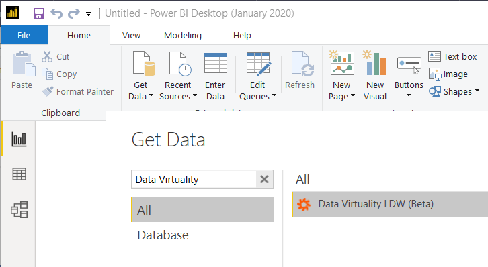
Task: Redo the last action
Action: click(x=74, y=13)
